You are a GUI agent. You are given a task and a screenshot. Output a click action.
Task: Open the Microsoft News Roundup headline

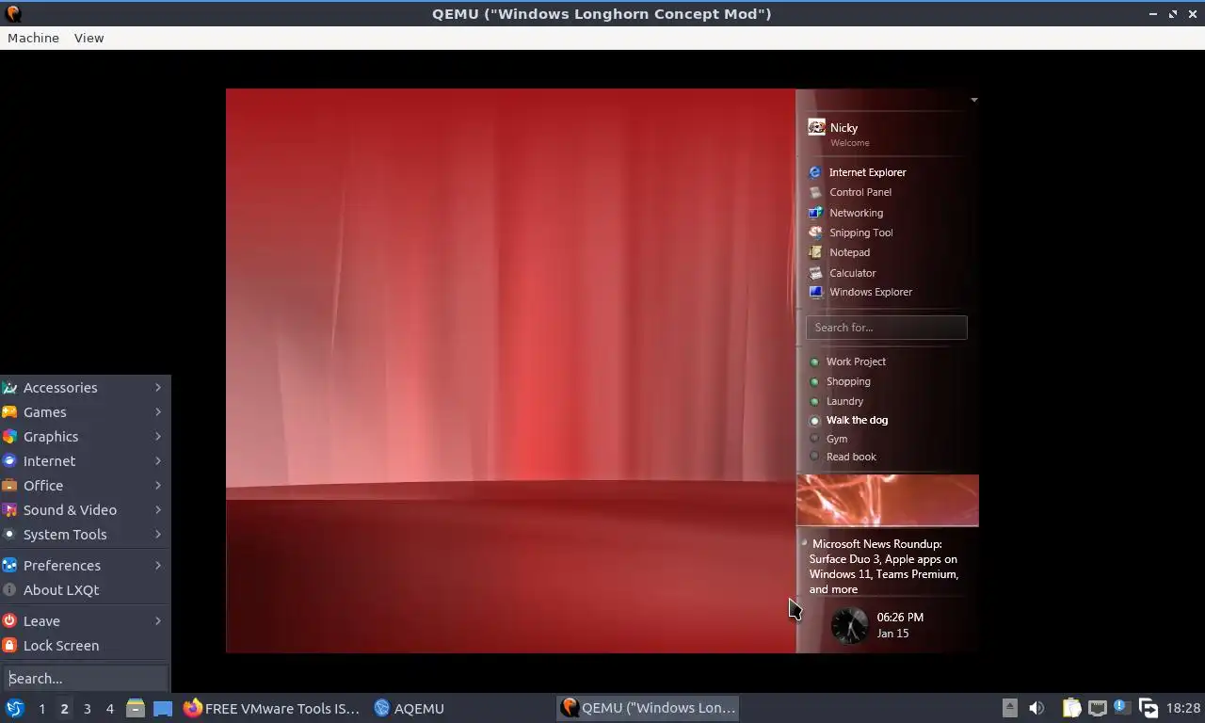point(884,567)
